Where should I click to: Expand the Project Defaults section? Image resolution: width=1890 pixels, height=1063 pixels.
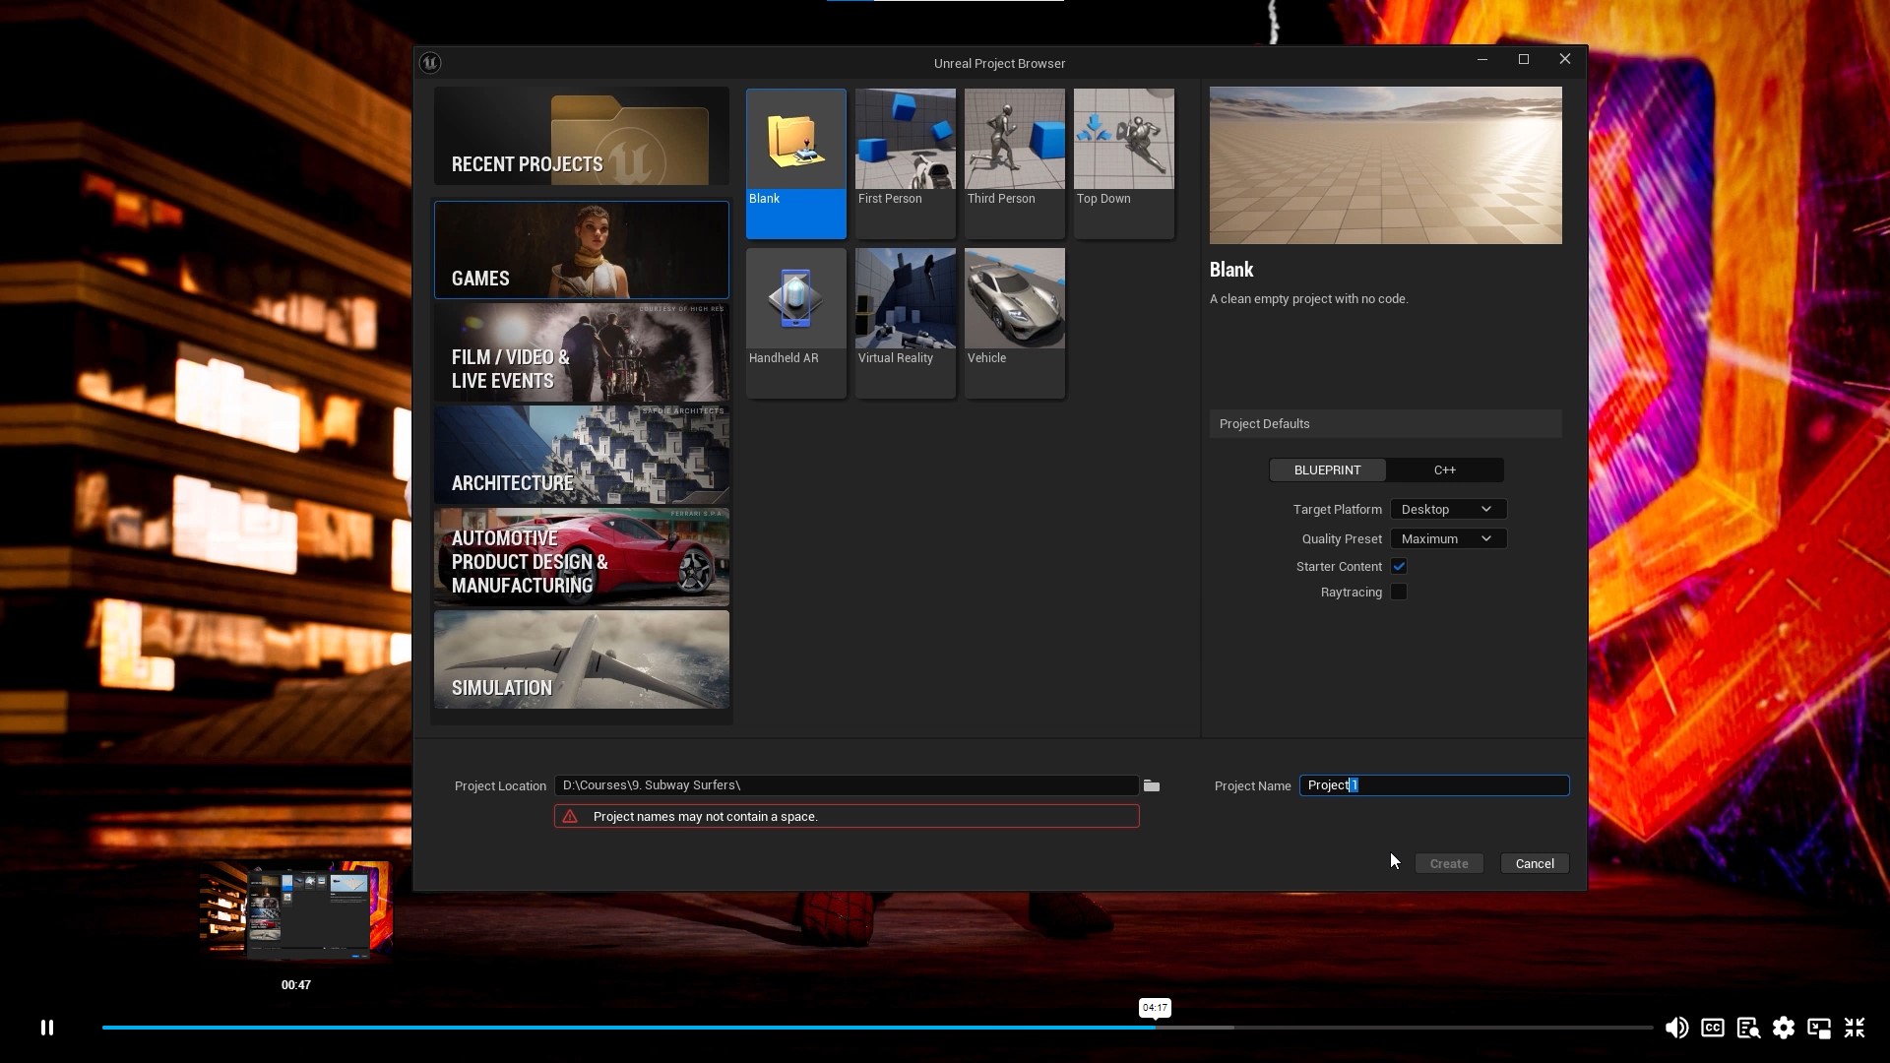1385,423
